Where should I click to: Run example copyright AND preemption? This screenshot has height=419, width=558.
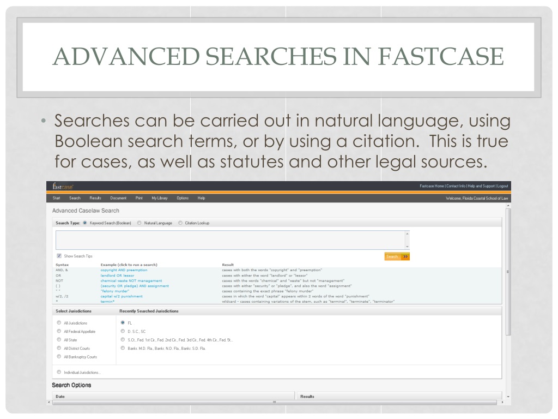pos(124,270)
